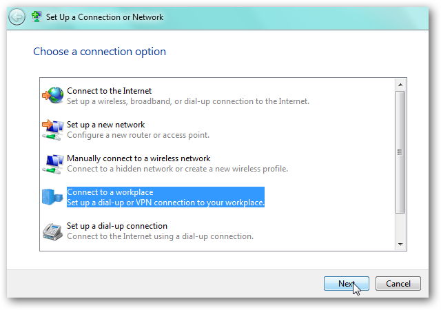Choose Set up a new network

click(105, 125)
